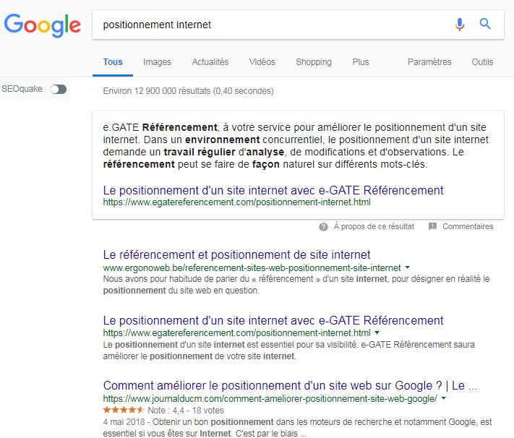Toggle the SEOquake switch
Screen dimensions: 514x438
coord(59,89)
